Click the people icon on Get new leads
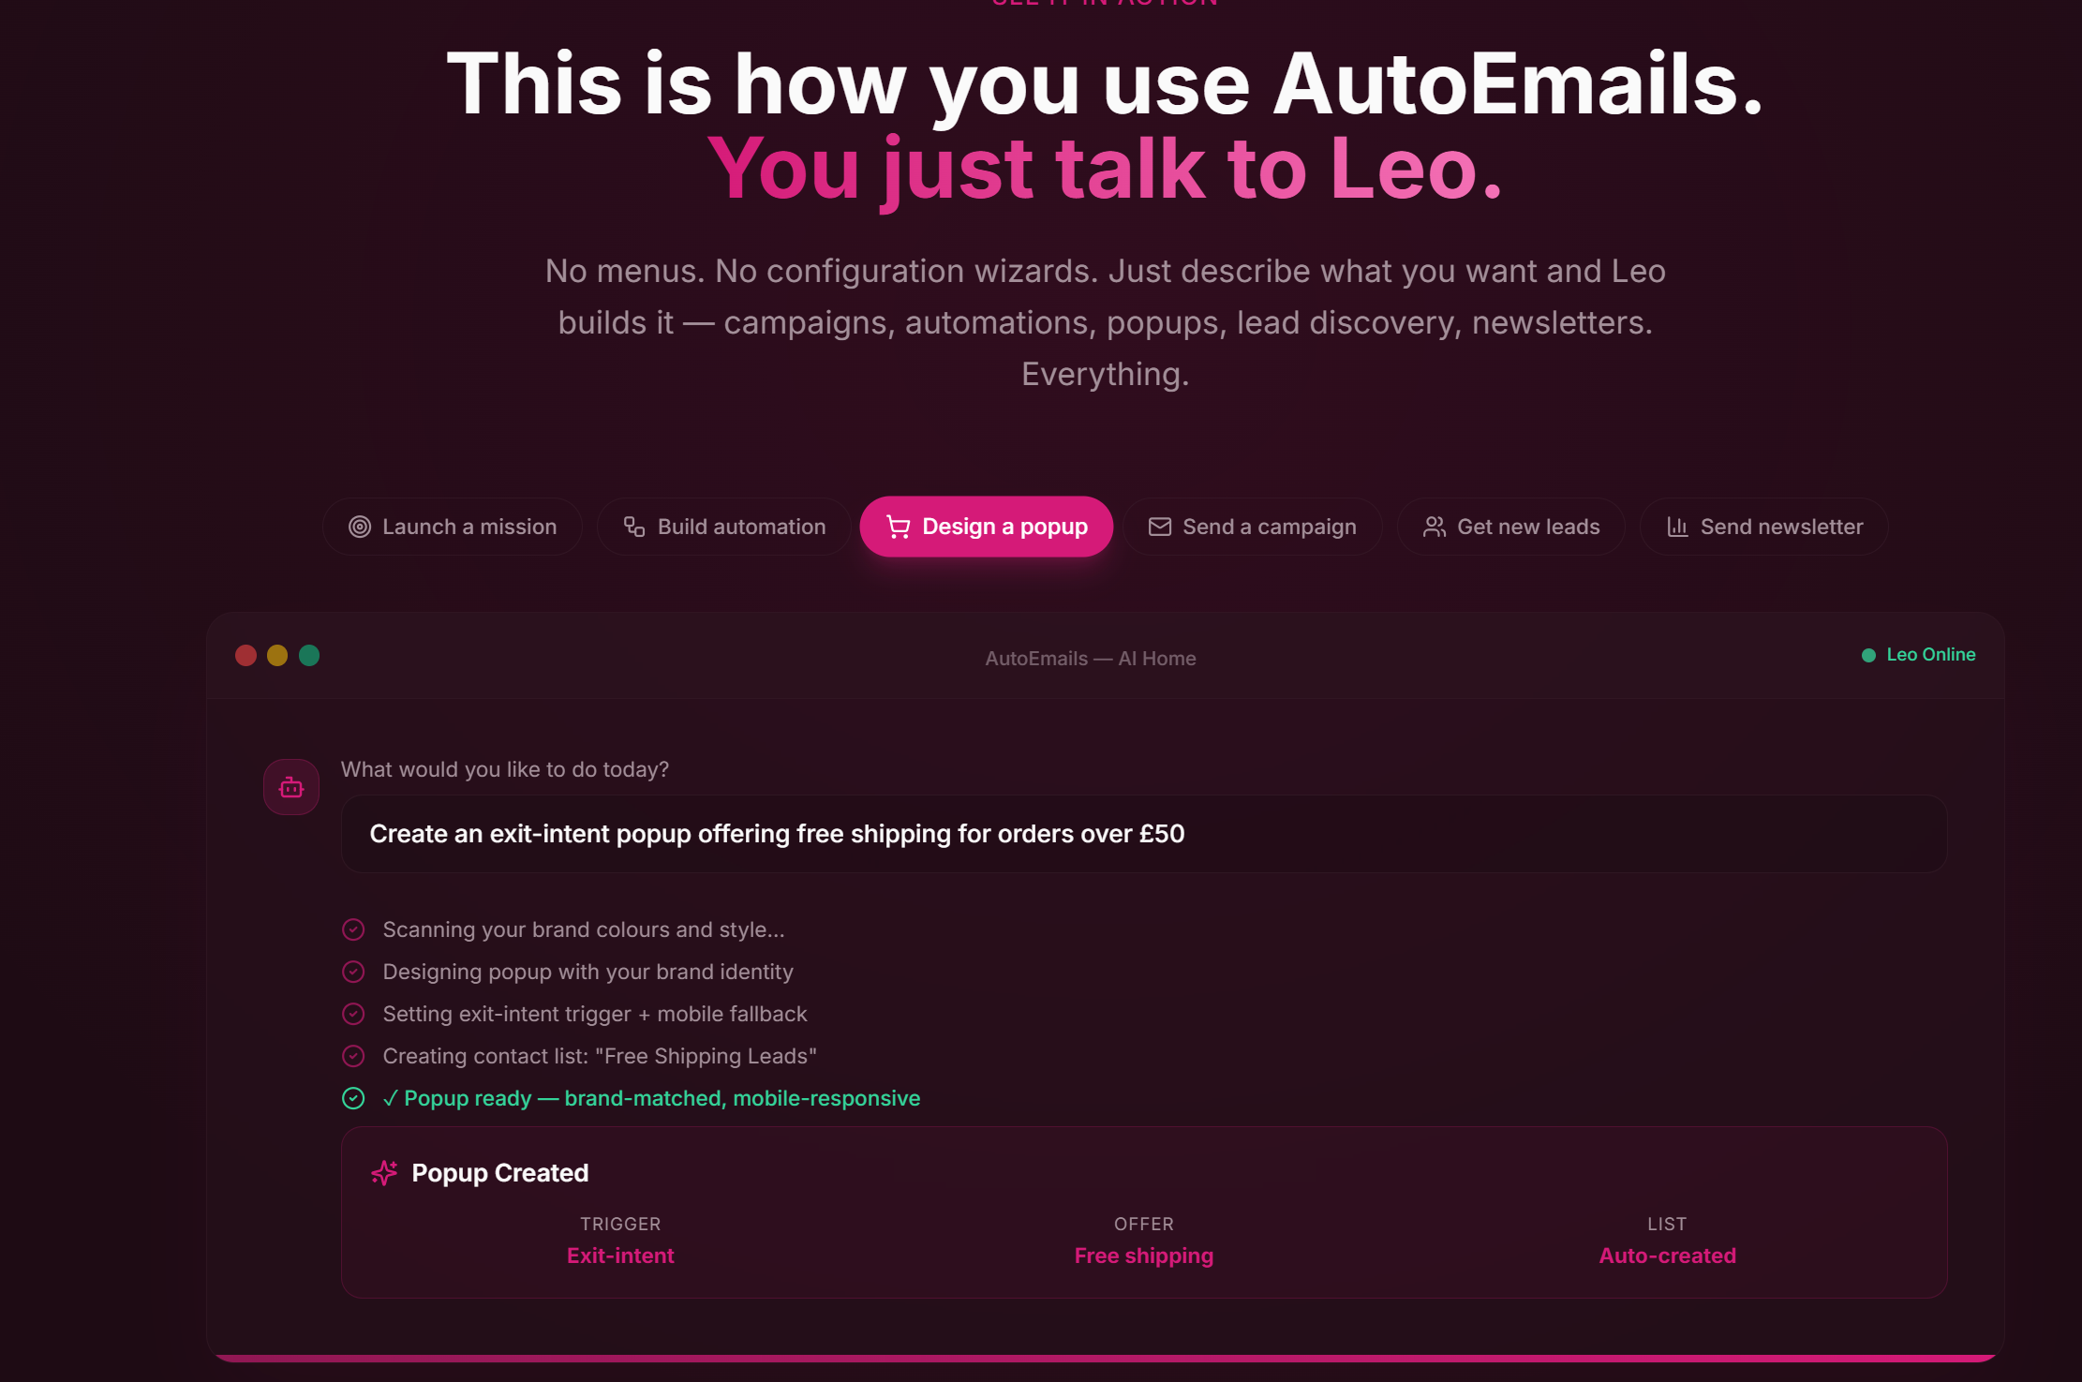Viewport: 2082px width, 1382px height. pos(1433,527)
